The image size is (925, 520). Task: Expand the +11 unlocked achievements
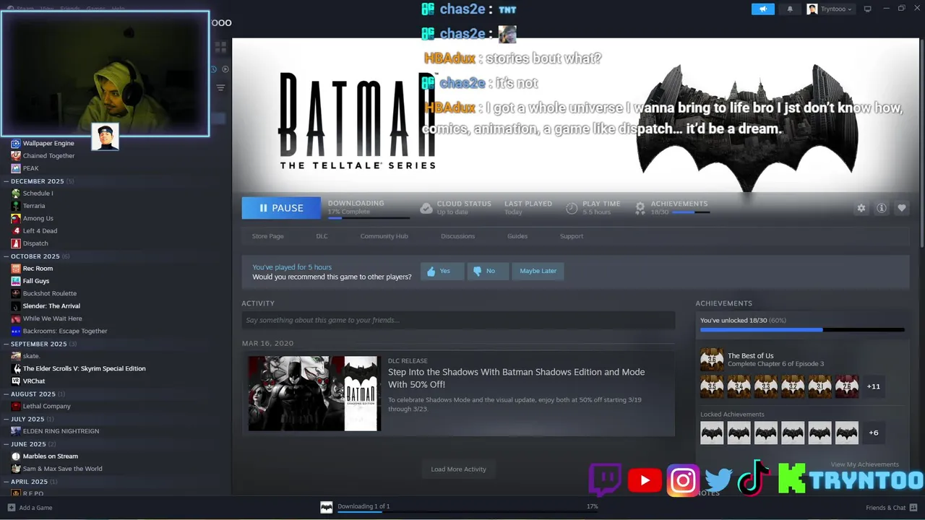coord(874,386)
